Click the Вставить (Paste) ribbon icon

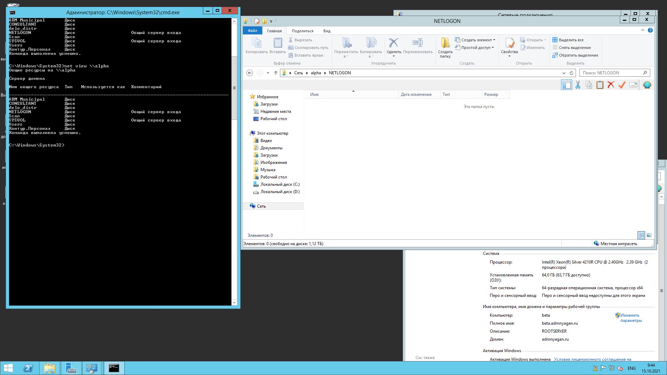pos(278,45)
